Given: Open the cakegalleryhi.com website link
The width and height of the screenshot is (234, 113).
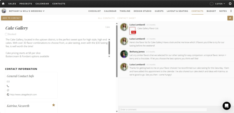Looking at the screenshot, I should pyautogui.click(x=23, y=95).
